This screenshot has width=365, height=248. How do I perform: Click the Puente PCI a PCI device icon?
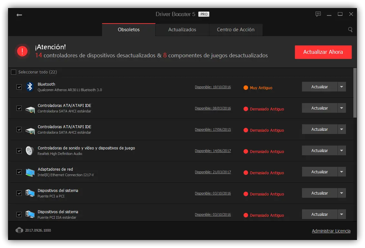click(x=30, y=193)
